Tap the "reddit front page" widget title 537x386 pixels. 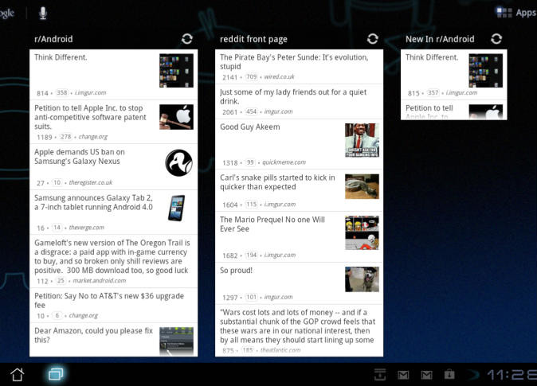coord(253,39)
